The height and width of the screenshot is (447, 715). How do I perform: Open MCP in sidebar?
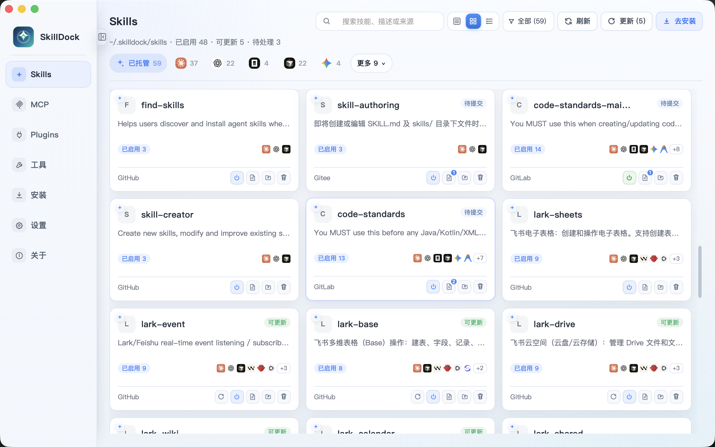click(x=48, y=104)
